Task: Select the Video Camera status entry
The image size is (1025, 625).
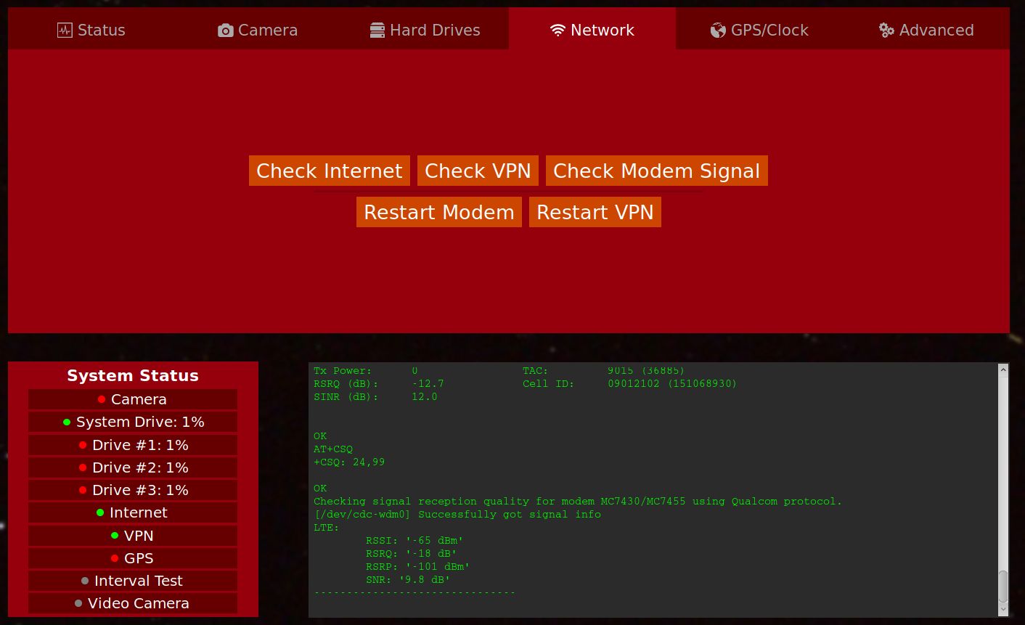Action: tap(133, 603)
